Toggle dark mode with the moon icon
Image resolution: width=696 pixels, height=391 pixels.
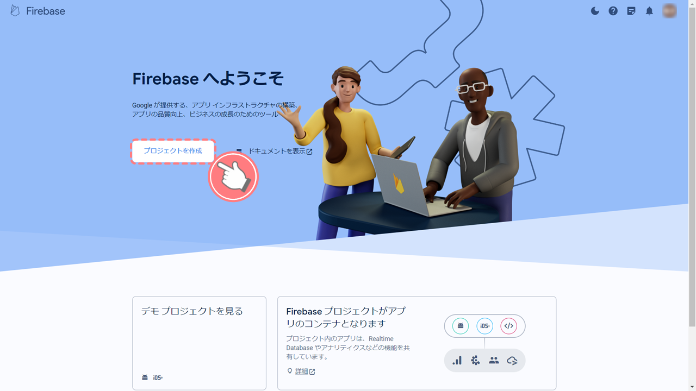(x=595, y=11)
